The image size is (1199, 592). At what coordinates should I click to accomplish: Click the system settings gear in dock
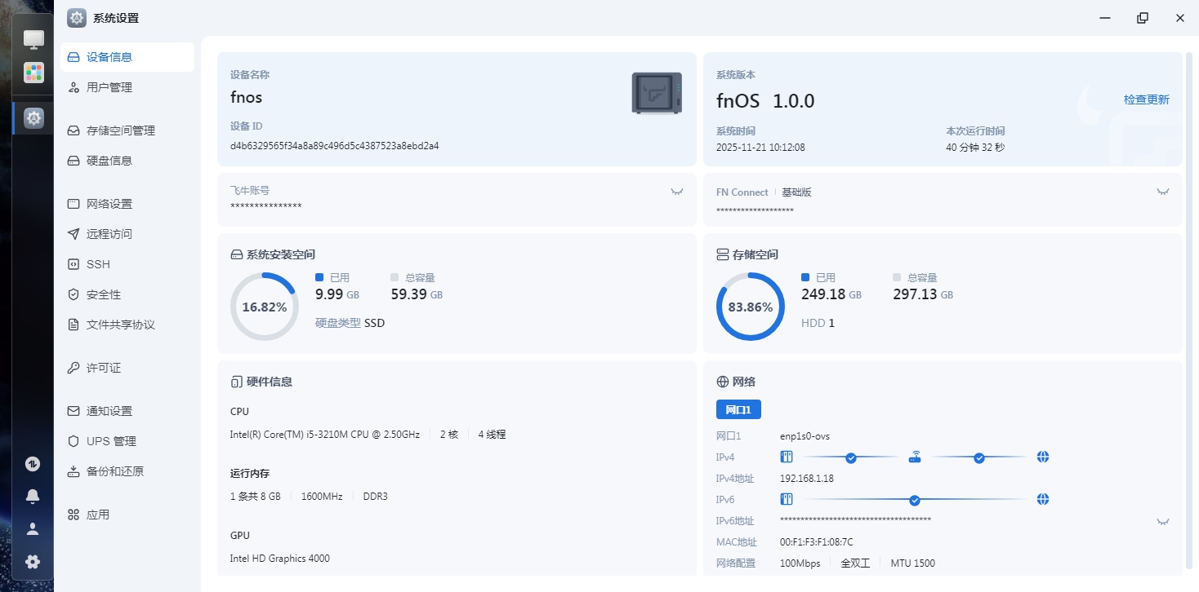33,118
